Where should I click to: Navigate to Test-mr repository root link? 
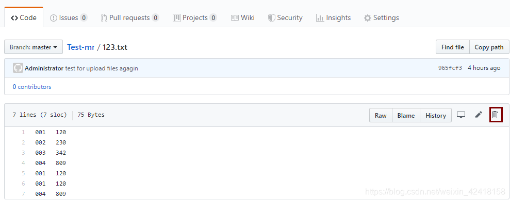pos(81,47)
